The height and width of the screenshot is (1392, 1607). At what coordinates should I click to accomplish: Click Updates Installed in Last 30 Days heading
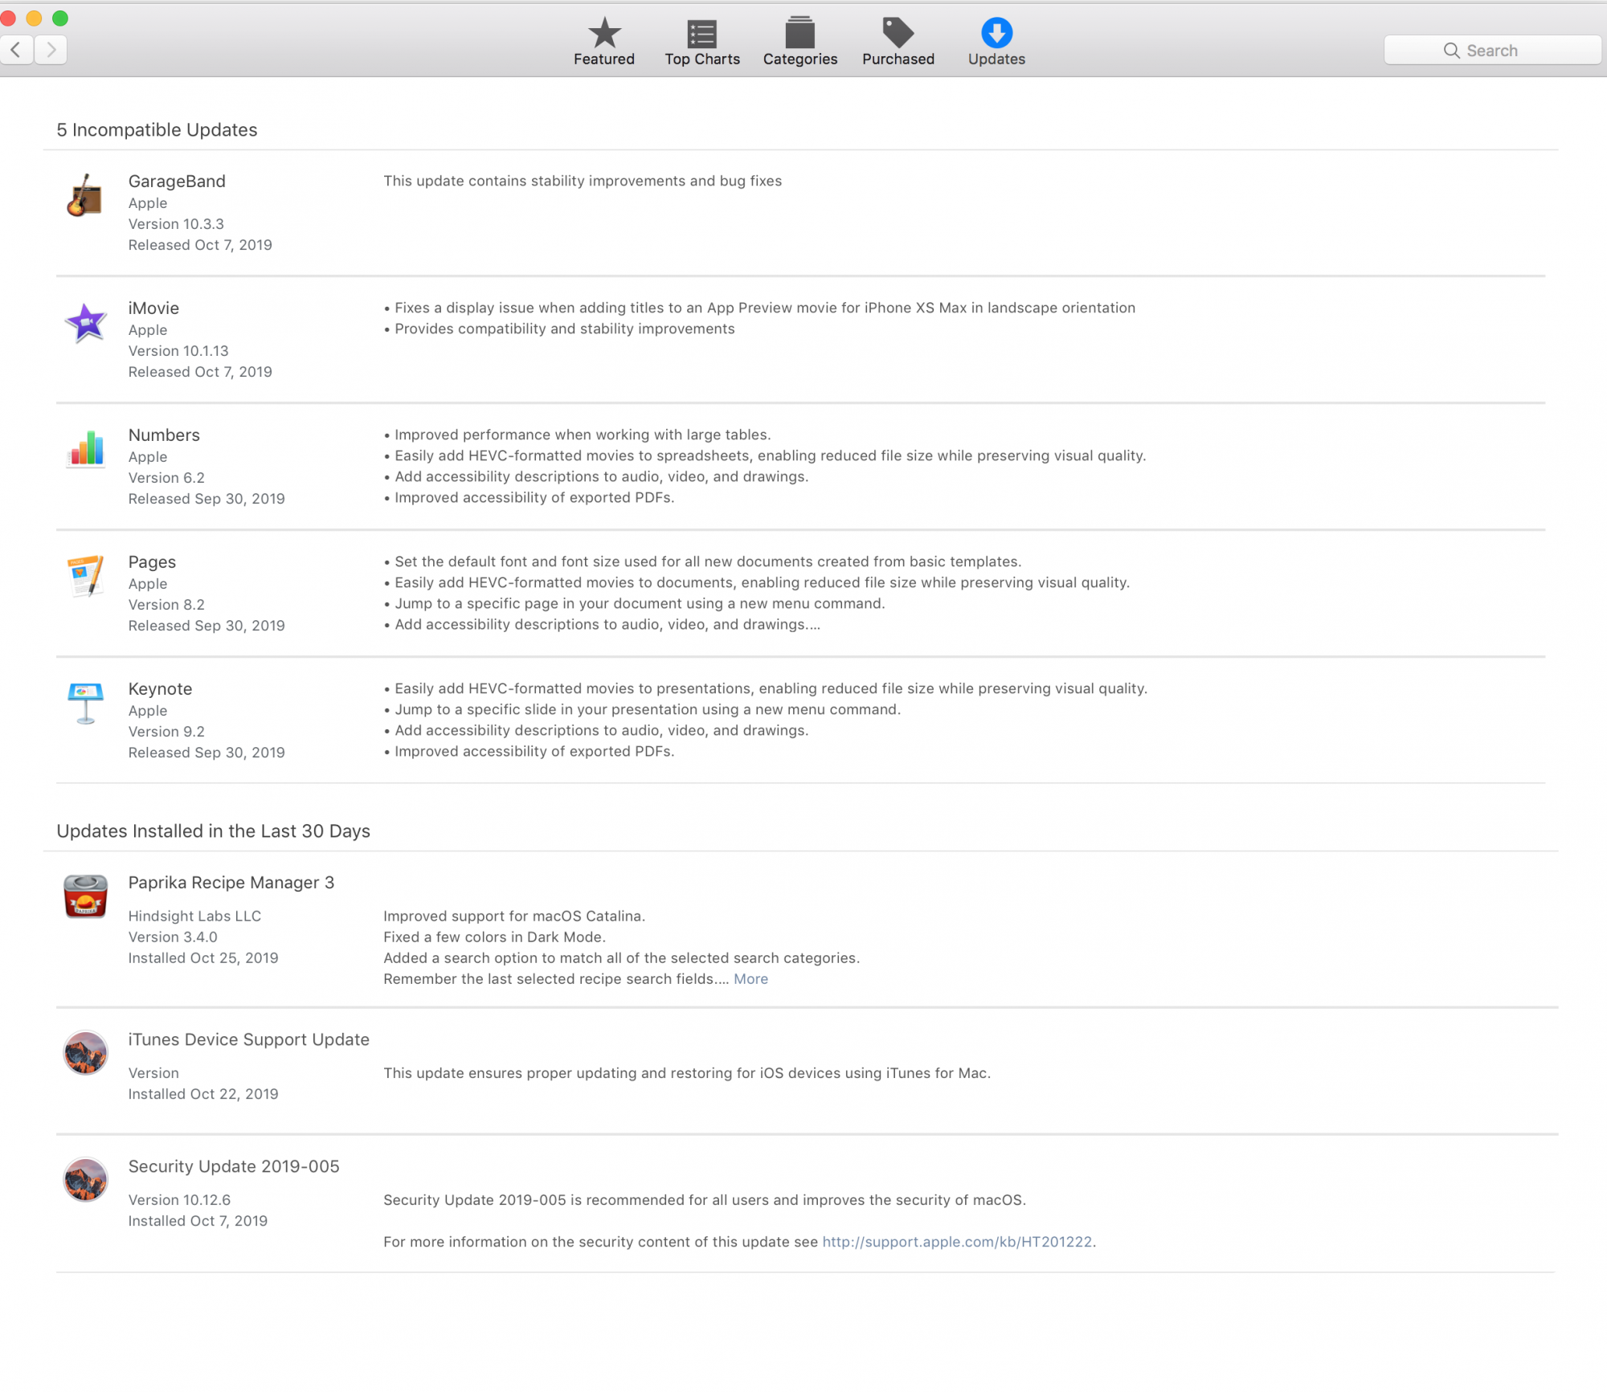click(213, 831)
